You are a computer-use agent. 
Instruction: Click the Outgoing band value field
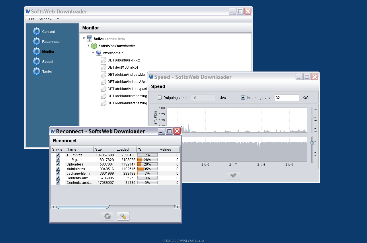pos(203,97)
